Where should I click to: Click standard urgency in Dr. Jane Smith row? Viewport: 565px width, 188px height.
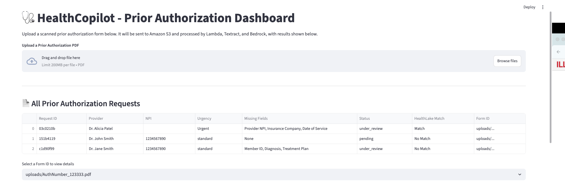tap(219, 149)
